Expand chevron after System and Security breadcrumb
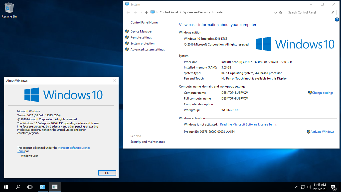 tap(213, 12)
